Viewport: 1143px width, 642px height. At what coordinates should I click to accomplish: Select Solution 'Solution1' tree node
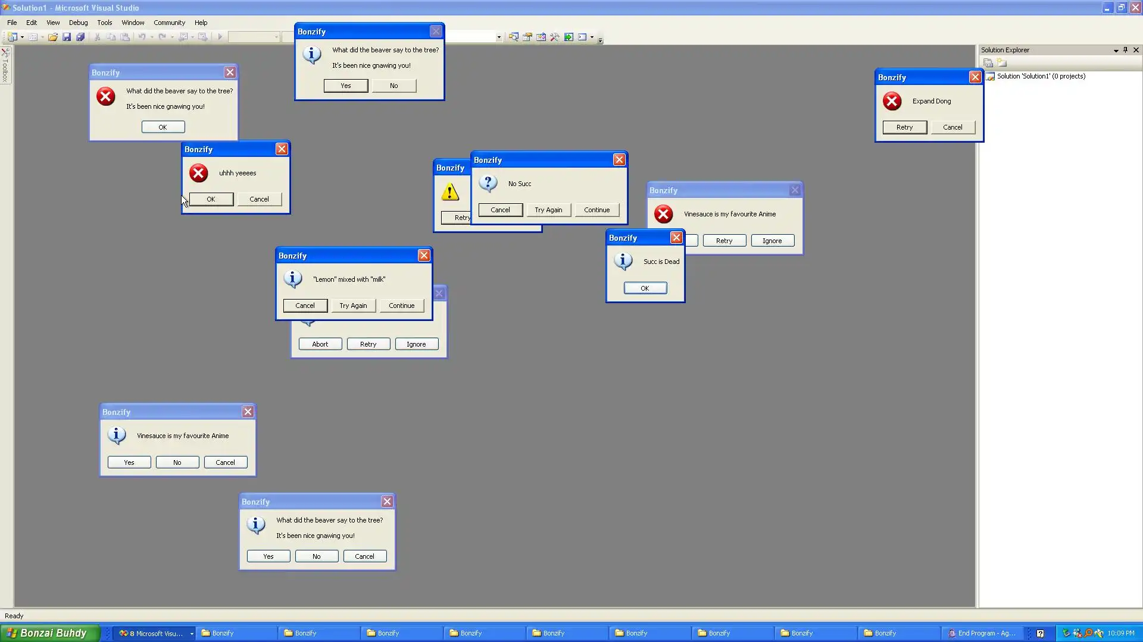point(1041,76)
